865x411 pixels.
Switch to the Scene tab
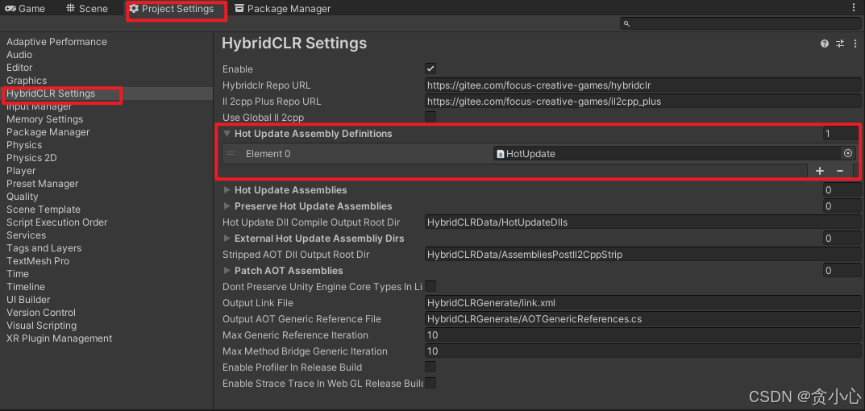[86, 9]
